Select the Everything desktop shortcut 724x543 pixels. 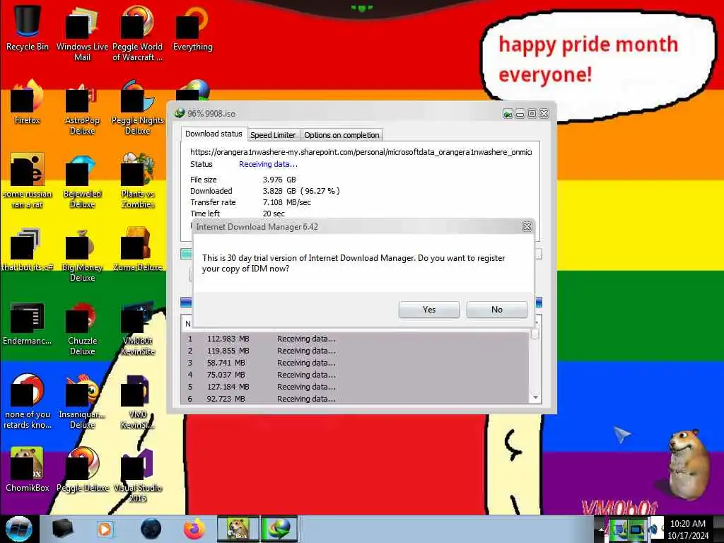(x=192, y=28)
